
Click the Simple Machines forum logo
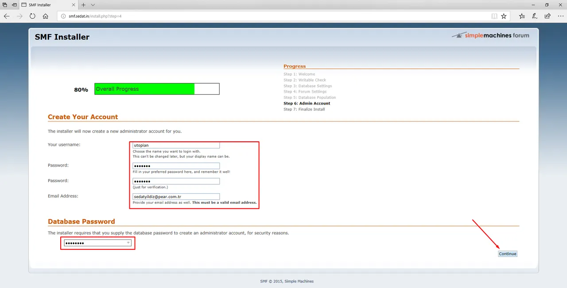pos(490,35)
